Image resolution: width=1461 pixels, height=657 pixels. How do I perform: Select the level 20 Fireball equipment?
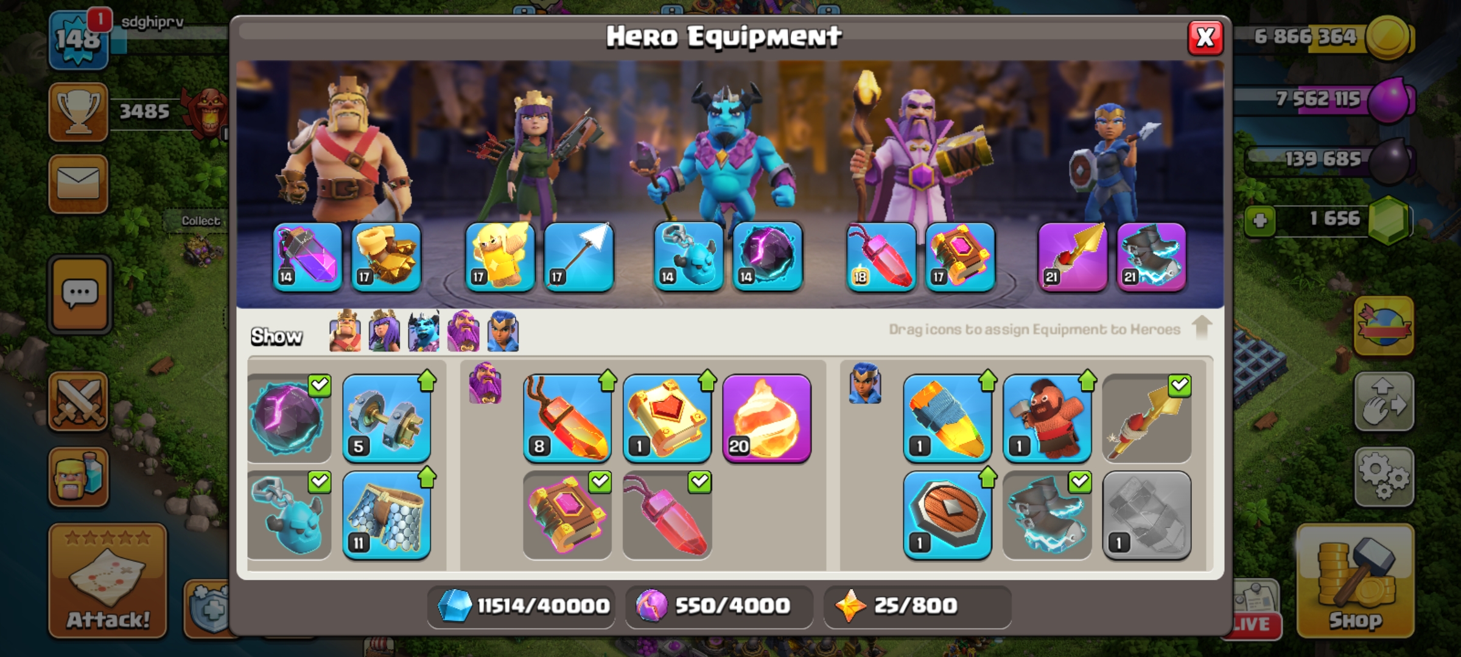pyautogui.click(x=766, y=419)
